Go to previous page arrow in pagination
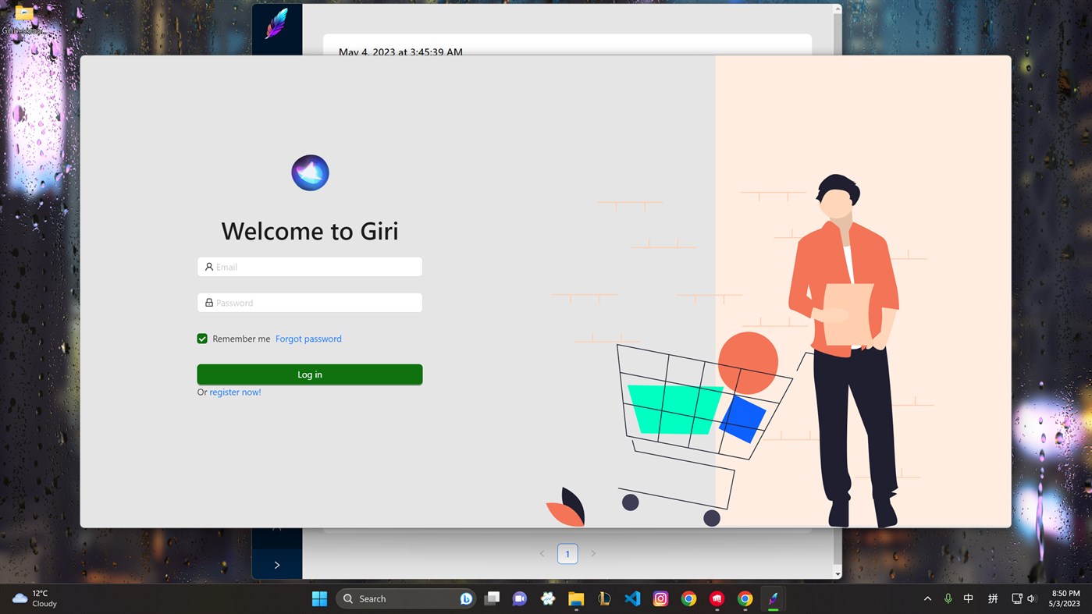 (542, 553)
